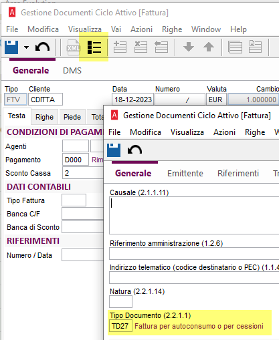Select the Righe sub-tab
Image resolution: width=279 pixels, height=340 pixels.
tap(44, 117)
